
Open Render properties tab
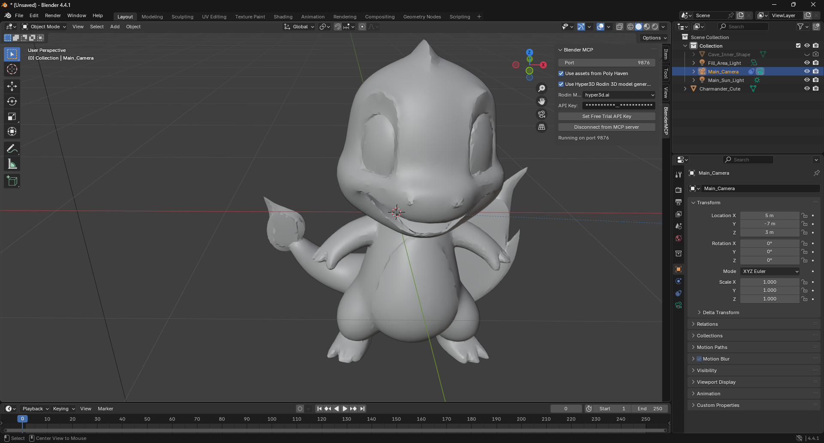click(679, 190)
